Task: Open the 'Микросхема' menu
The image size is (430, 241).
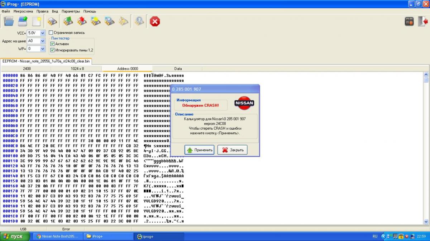Action: click(23, 11)
